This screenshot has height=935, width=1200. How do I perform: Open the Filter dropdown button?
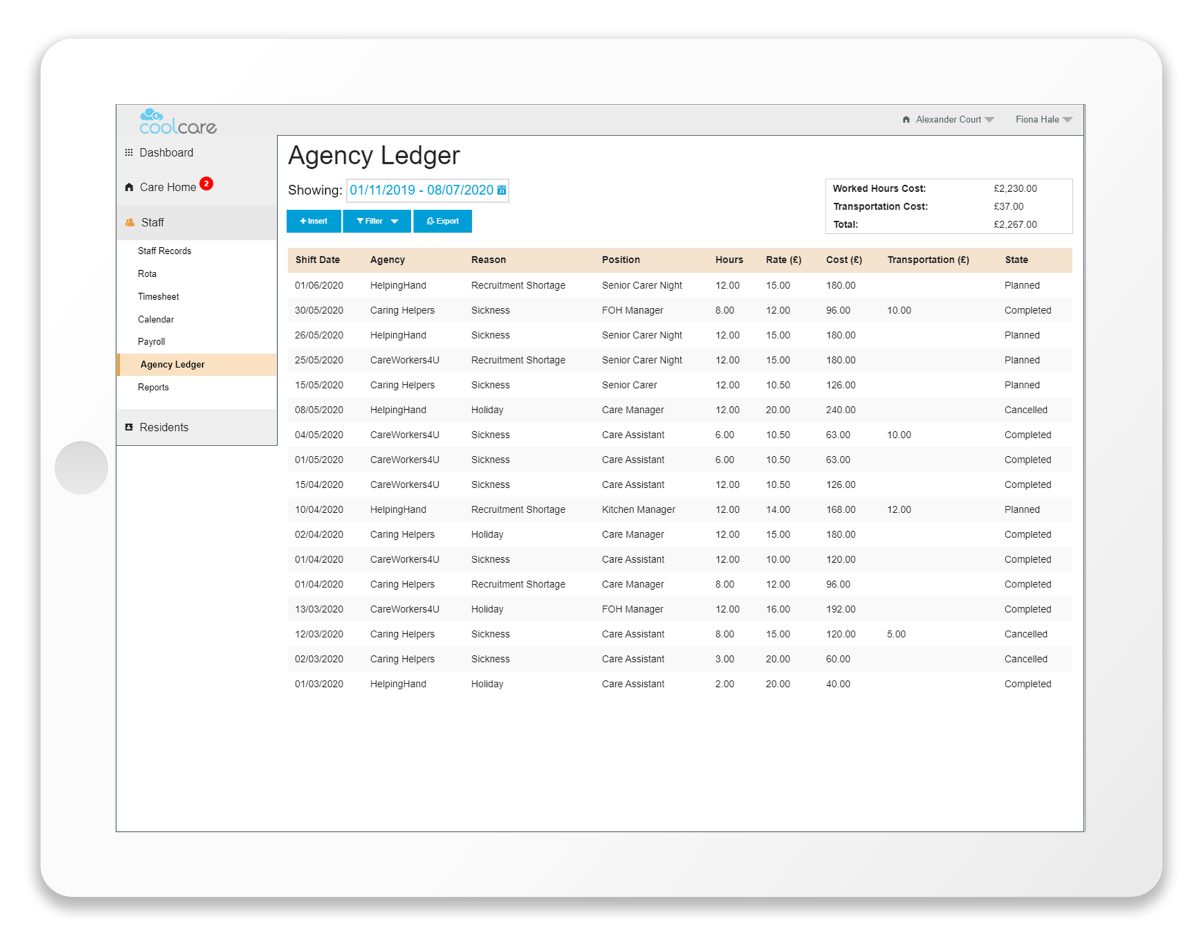click(x=377, y=221)
